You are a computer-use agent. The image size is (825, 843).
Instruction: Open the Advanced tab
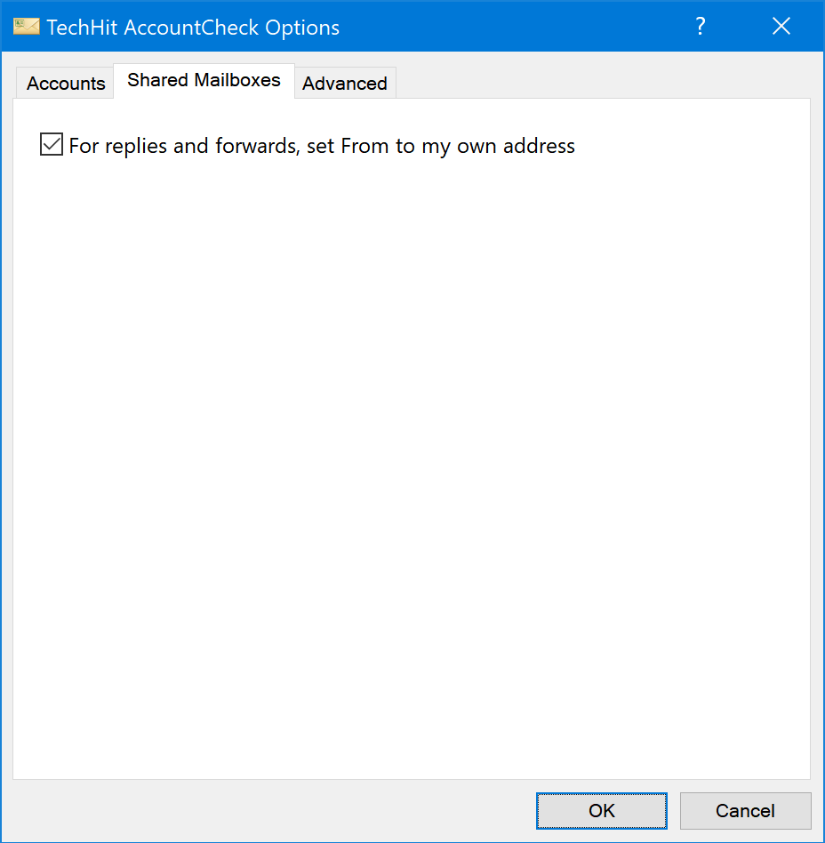[345, 84]
